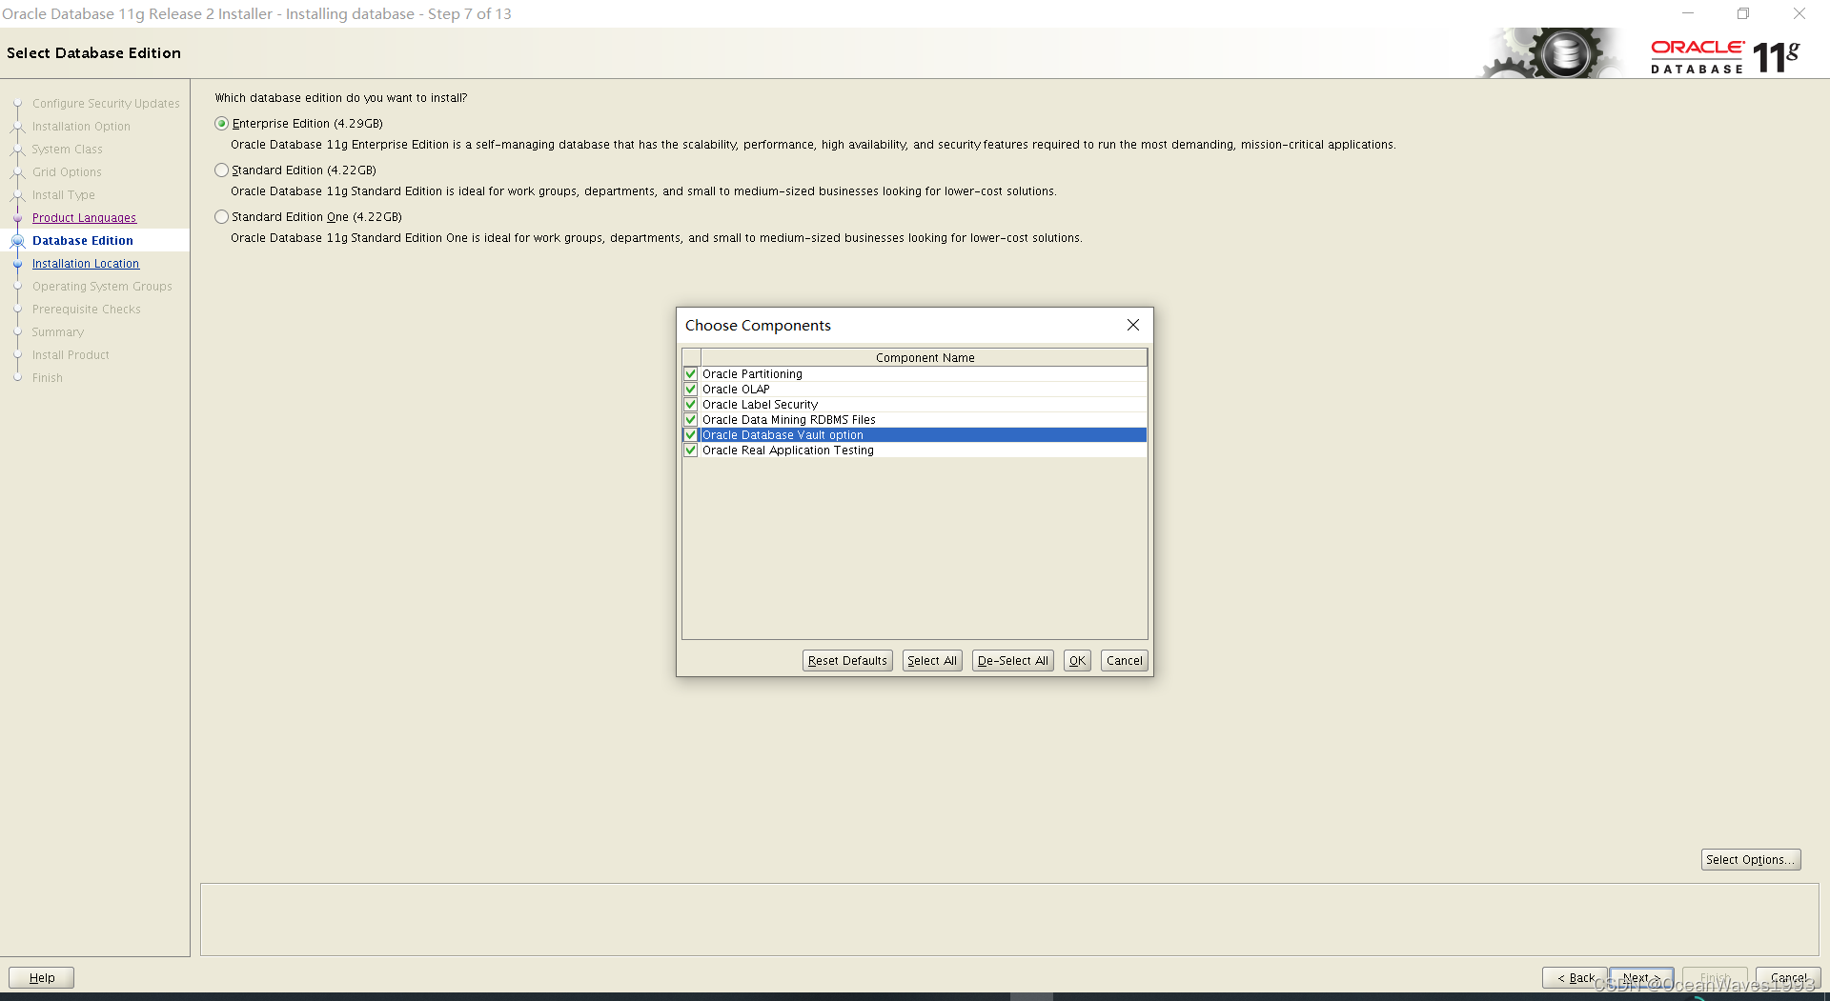Open Product Languages step link
This screenshot has height=1001, width=1830.
[x=84, y=218]
